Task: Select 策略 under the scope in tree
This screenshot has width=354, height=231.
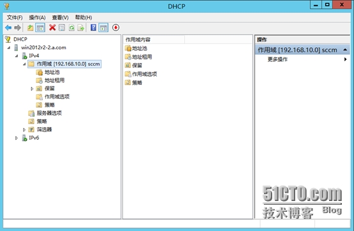Action: coord(49,105)
